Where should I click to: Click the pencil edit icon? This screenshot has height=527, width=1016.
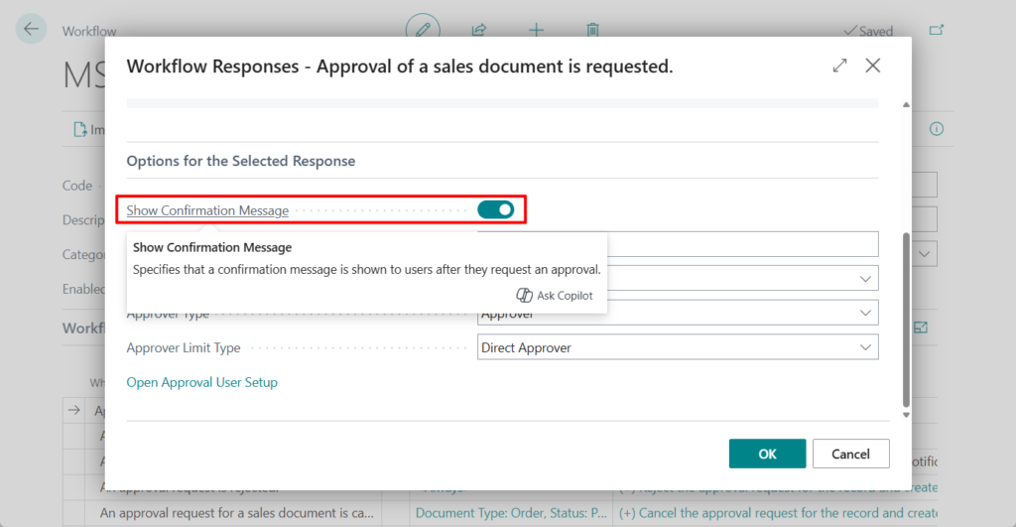[423, 30]
